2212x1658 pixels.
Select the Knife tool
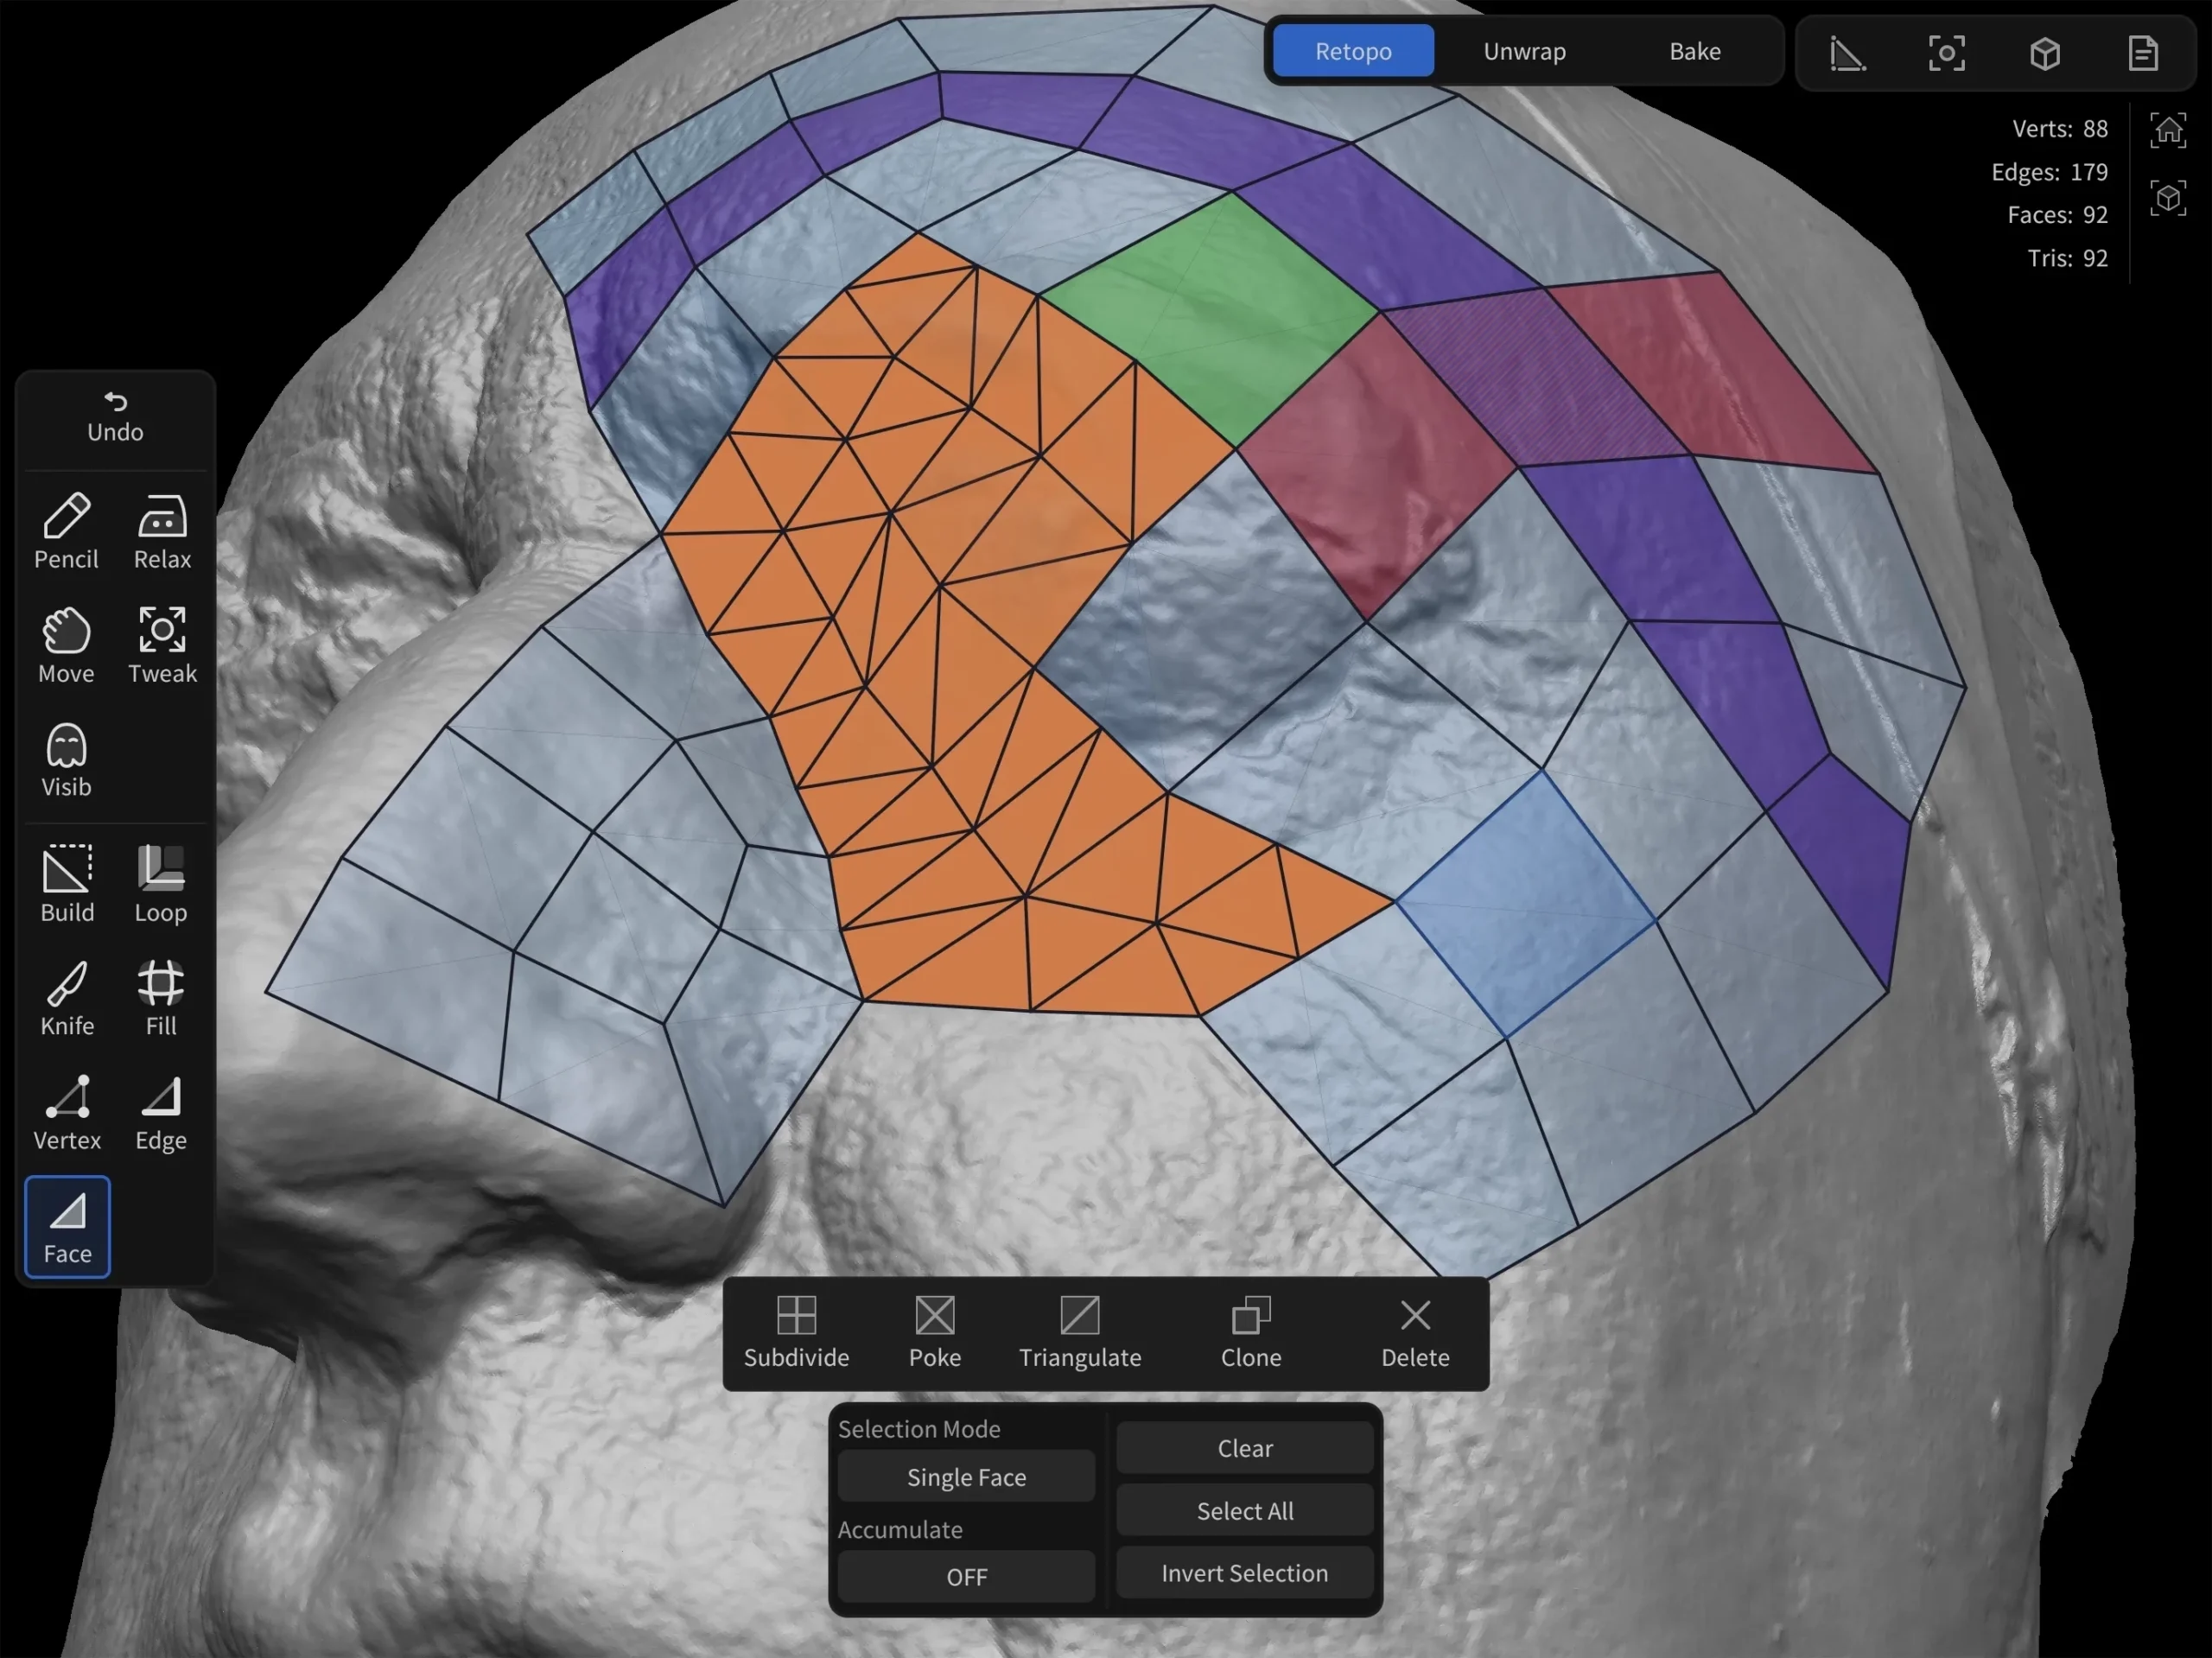pyautogui.click(x=66, y=998)
